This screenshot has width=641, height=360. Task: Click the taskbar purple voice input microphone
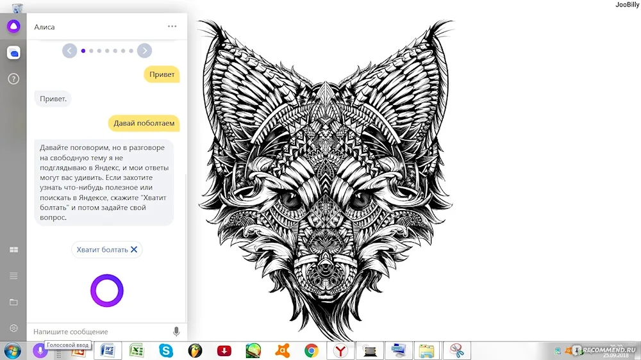pos(40,350)
